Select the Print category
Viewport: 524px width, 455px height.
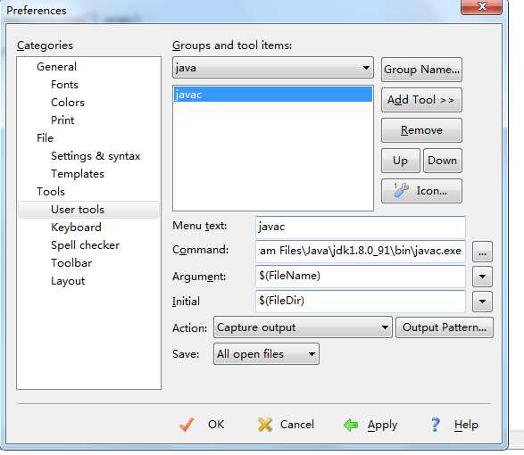pyautogui.click(x=62, y=120)
